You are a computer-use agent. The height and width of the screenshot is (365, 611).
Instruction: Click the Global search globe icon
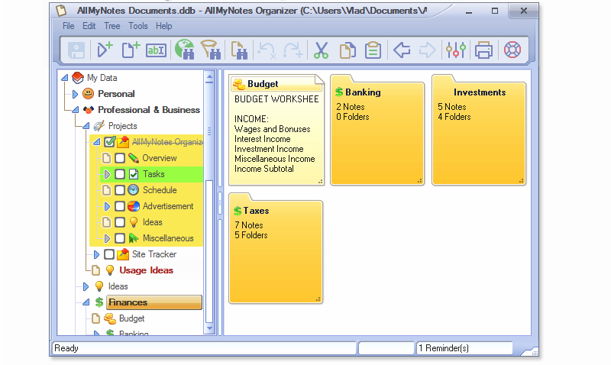tap(184, 50)
